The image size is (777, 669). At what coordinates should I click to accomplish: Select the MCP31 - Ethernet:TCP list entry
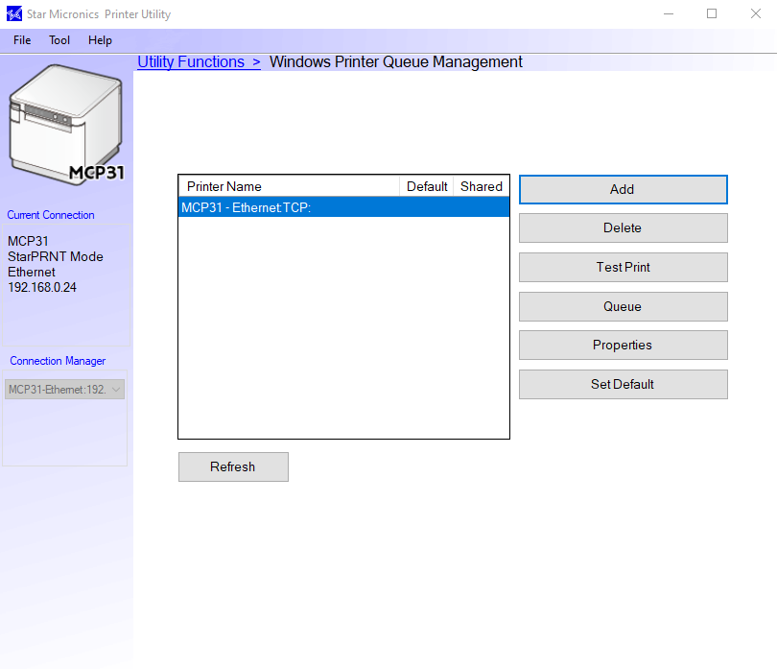point(288,206)
